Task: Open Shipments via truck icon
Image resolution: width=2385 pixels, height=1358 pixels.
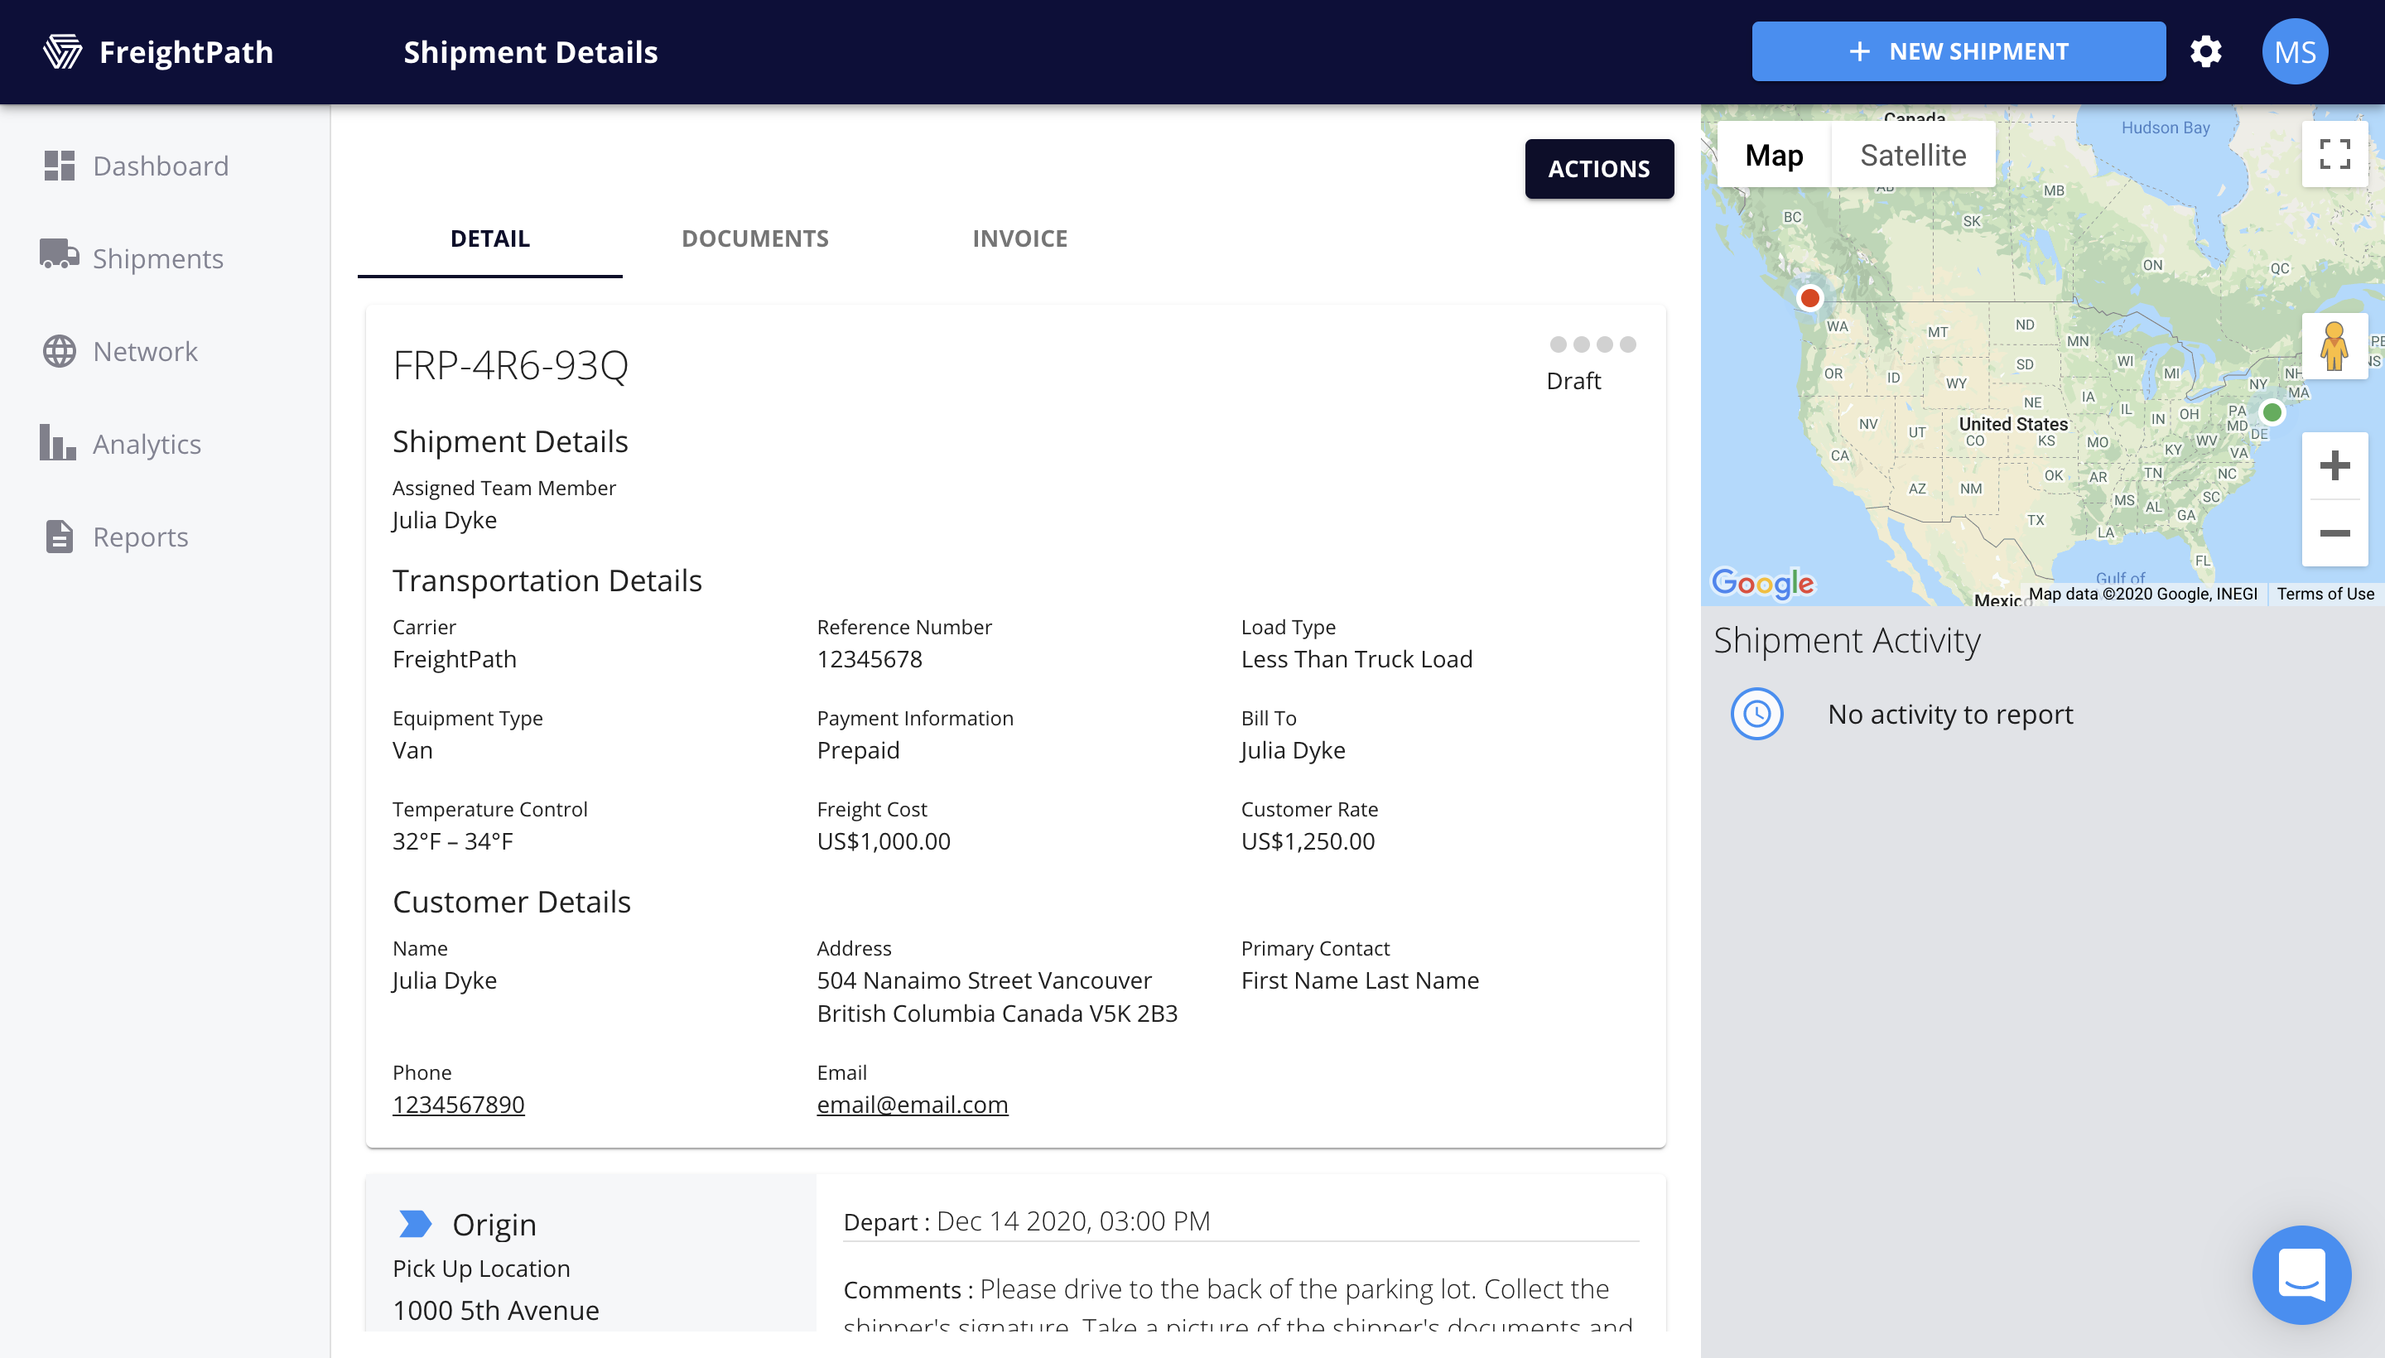Action: click(59, 253)
